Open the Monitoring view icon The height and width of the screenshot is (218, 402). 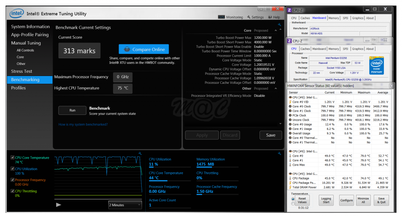tap(221, 17)
